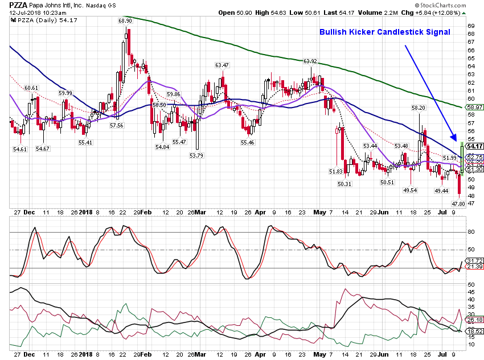Click the 50.51 low label
Image resolution: width=484 pixels, height=360 pixels.
tap(387, 182)
